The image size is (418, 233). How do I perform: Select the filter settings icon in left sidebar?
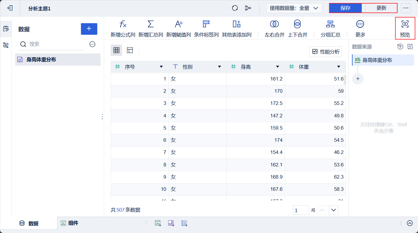[6, 45]
